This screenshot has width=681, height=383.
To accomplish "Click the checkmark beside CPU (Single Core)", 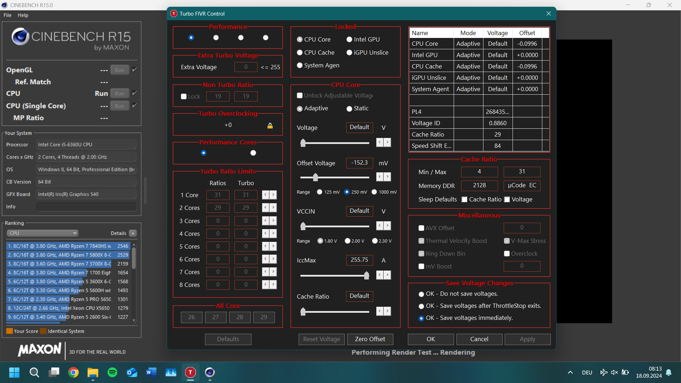I will (x=134, y=105).
